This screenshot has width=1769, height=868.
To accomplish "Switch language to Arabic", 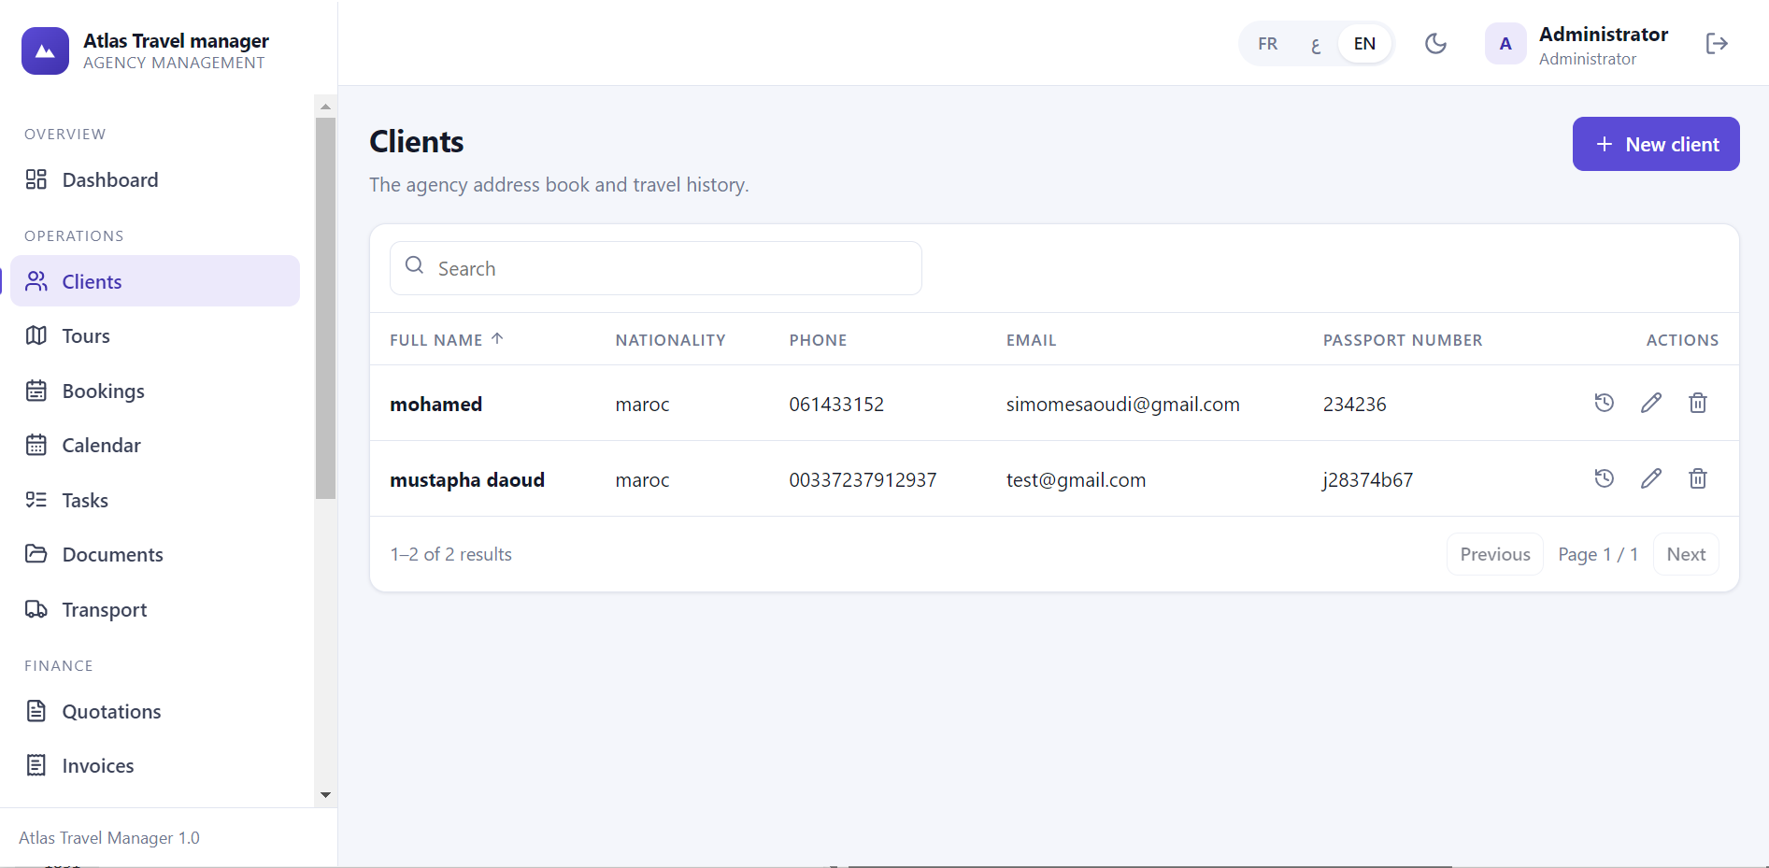I will pyautogui.click(x=1316, y=44).
